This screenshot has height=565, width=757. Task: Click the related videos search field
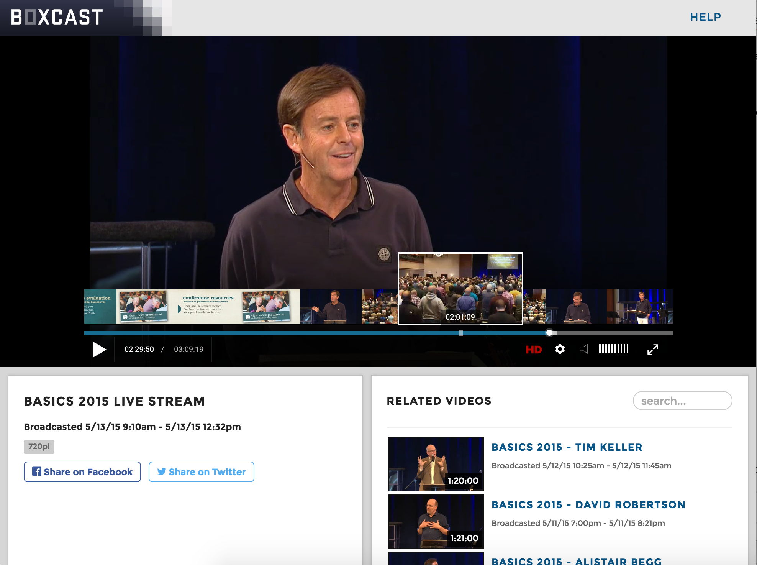[682, 401]
